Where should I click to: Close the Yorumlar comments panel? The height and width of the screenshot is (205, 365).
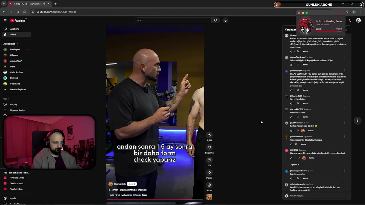point(346,30)
